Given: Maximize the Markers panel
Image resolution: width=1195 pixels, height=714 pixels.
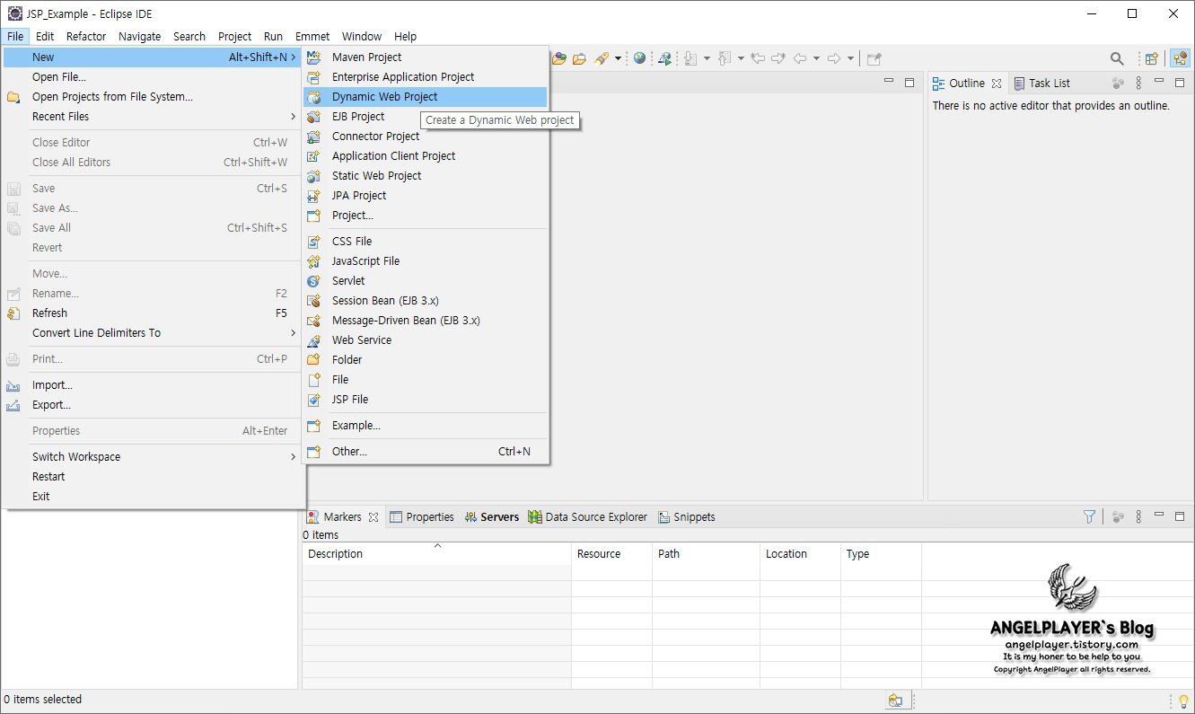Looking at the screenshot, I should (1178, 516).
